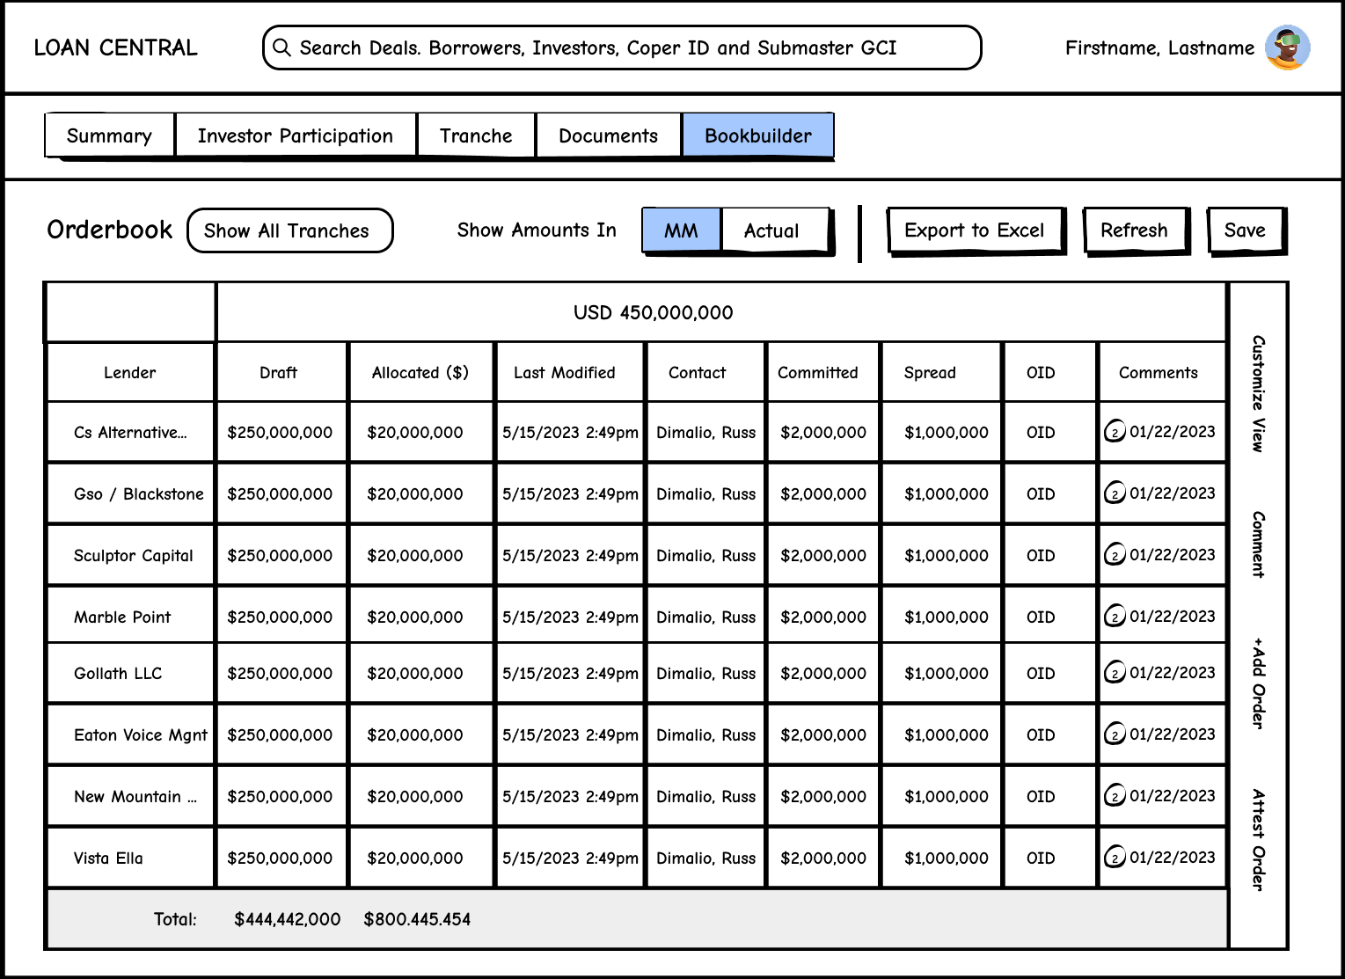Screen dimensions: 1345x979
Task: Open comment icon in Gso / Blackstone row
Action: pos(1115,493)
